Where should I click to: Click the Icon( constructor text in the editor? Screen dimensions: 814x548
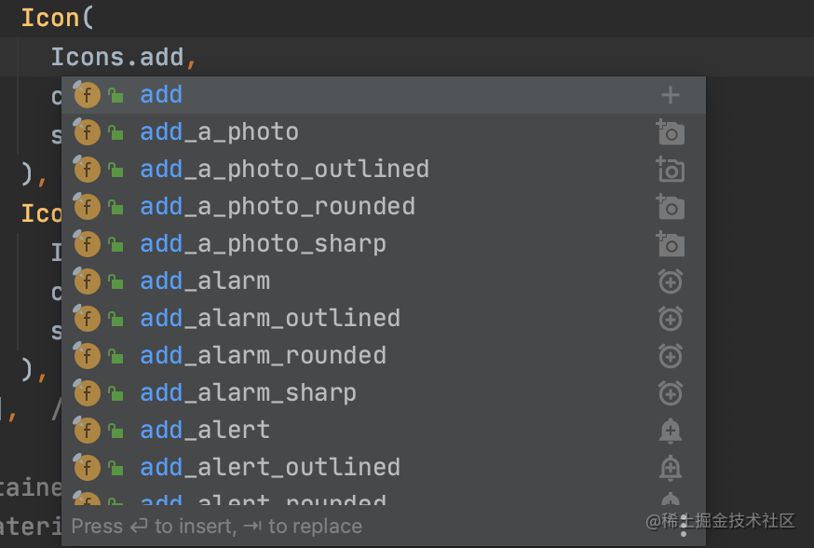[x=57, y=19]
